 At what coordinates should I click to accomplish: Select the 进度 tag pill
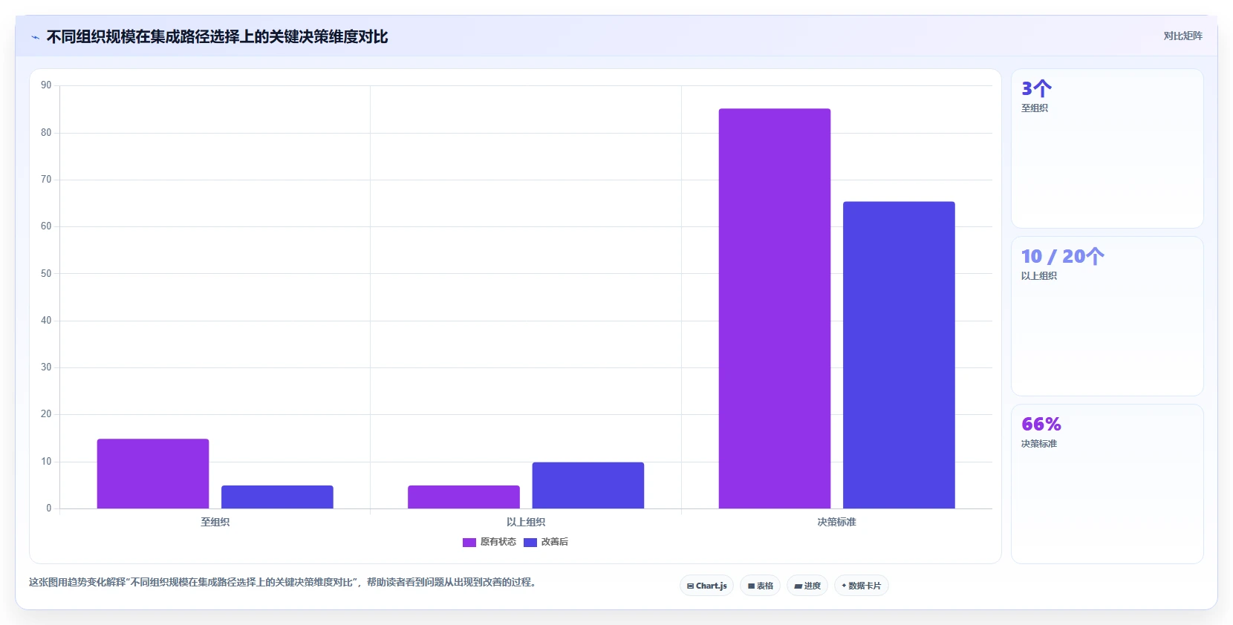pos(807,586)
